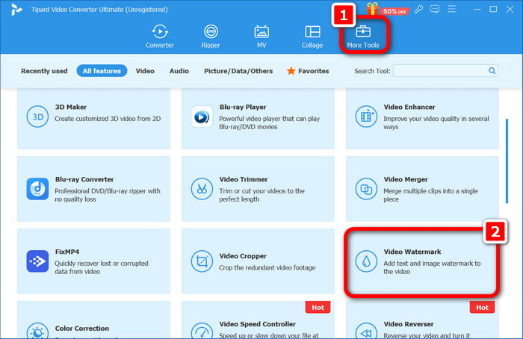The height and width of the screenshot is (339, 523).
Task: Click the Video Cropper icon
Action: [x=202, y=261]
